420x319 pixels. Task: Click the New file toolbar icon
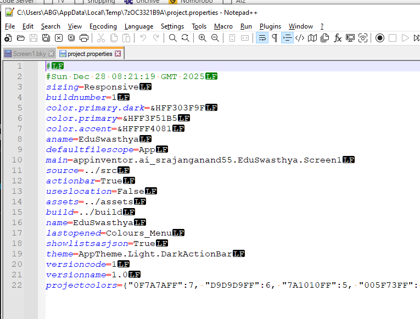(x=8, y=38)
